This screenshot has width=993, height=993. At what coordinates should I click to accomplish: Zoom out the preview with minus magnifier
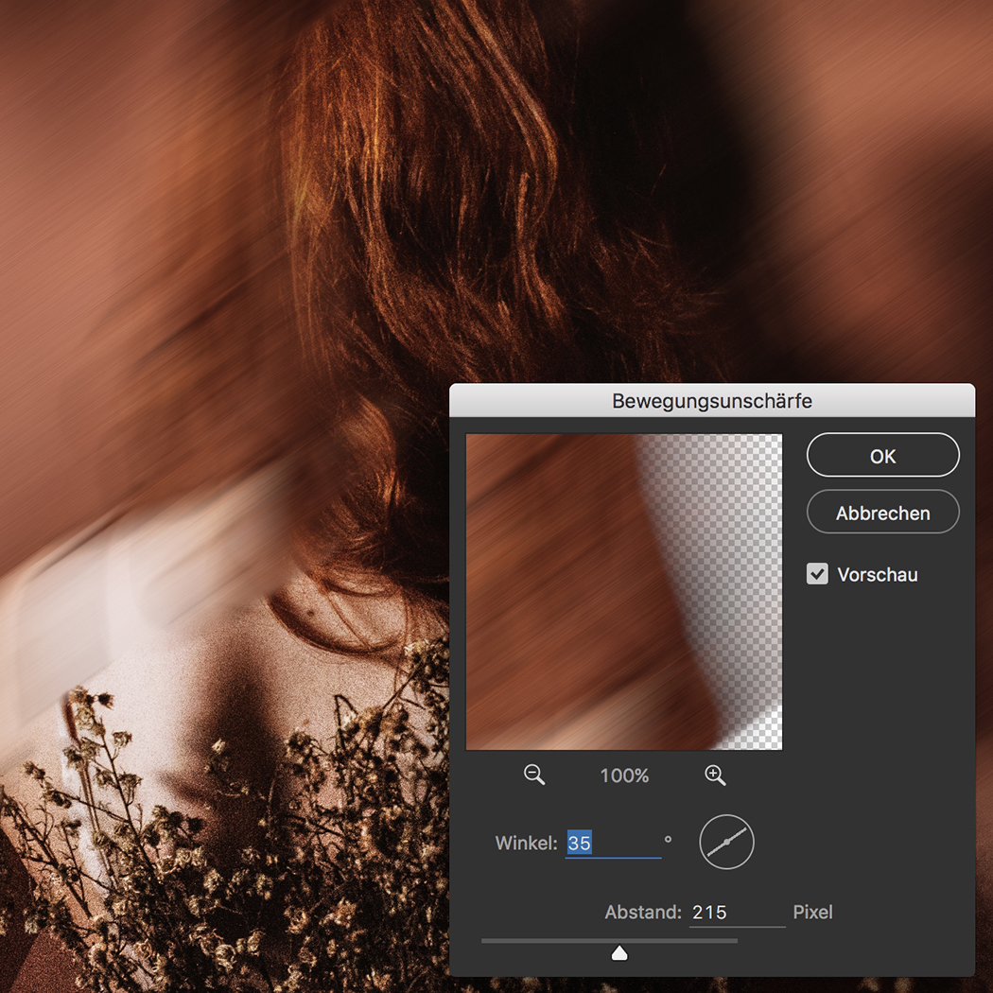pos(534,775)
